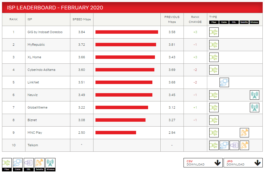The height and width of the screenshot is (174, 265).
Task: Click the DSL label in the TYPE header
Action: [x=234, y=22]
